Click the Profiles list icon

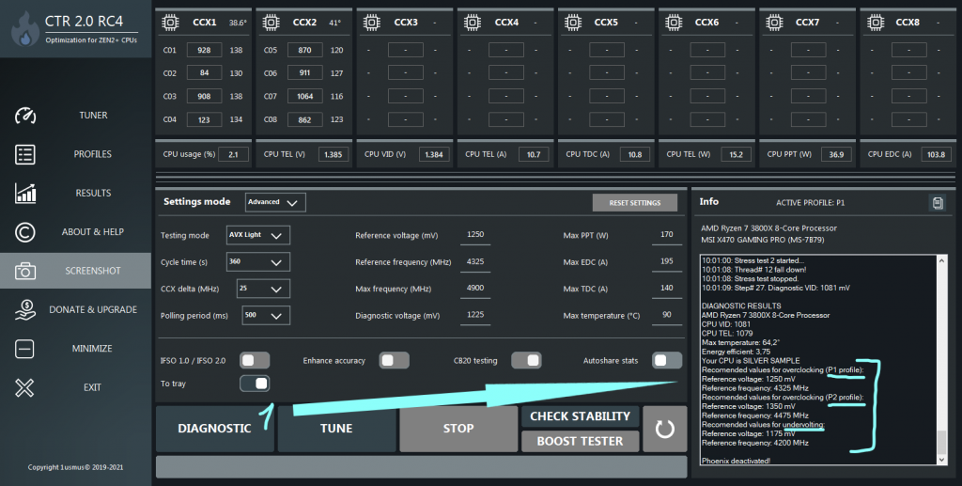[25, 154]
